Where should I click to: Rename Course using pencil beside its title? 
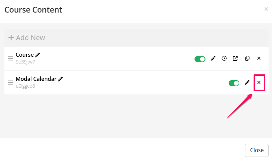pos(38,55)
